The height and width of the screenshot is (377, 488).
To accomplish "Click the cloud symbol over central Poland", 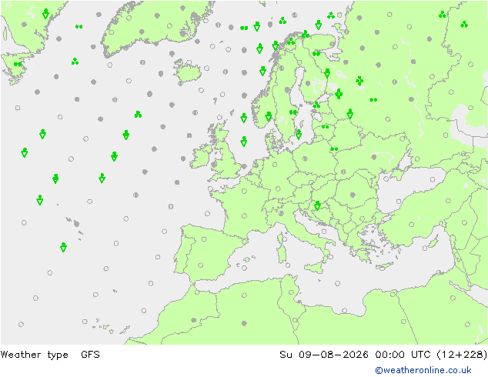I will point(305,158).
